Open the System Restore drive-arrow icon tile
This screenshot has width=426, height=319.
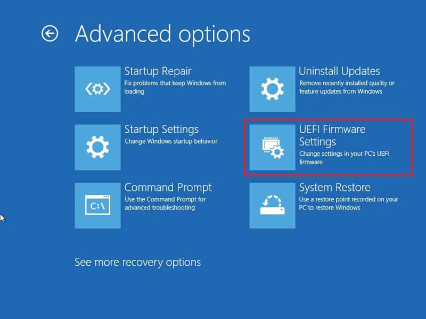click(273, 206)
